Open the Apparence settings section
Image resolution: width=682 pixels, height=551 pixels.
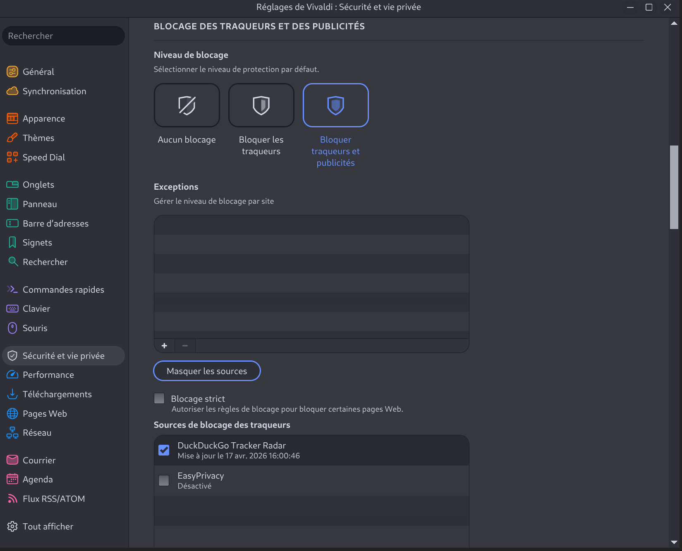[x=44, y=119]
